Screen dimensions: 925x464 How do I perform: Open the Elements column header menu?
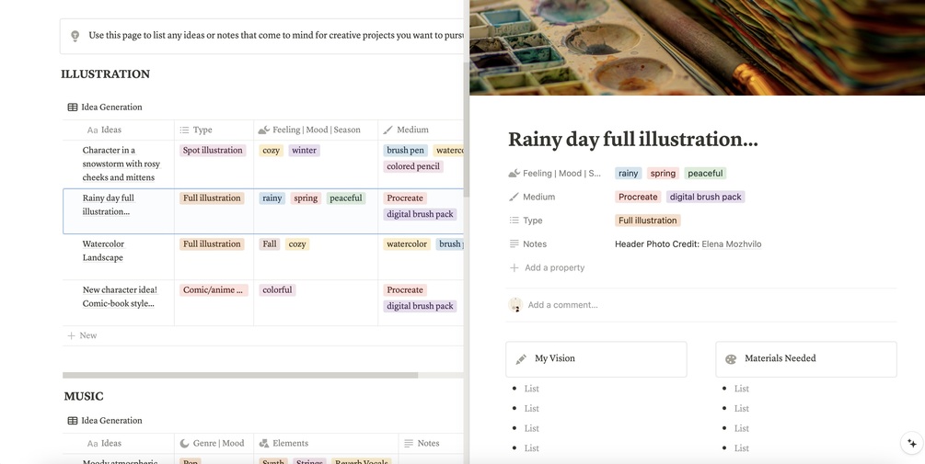(326, 444)
